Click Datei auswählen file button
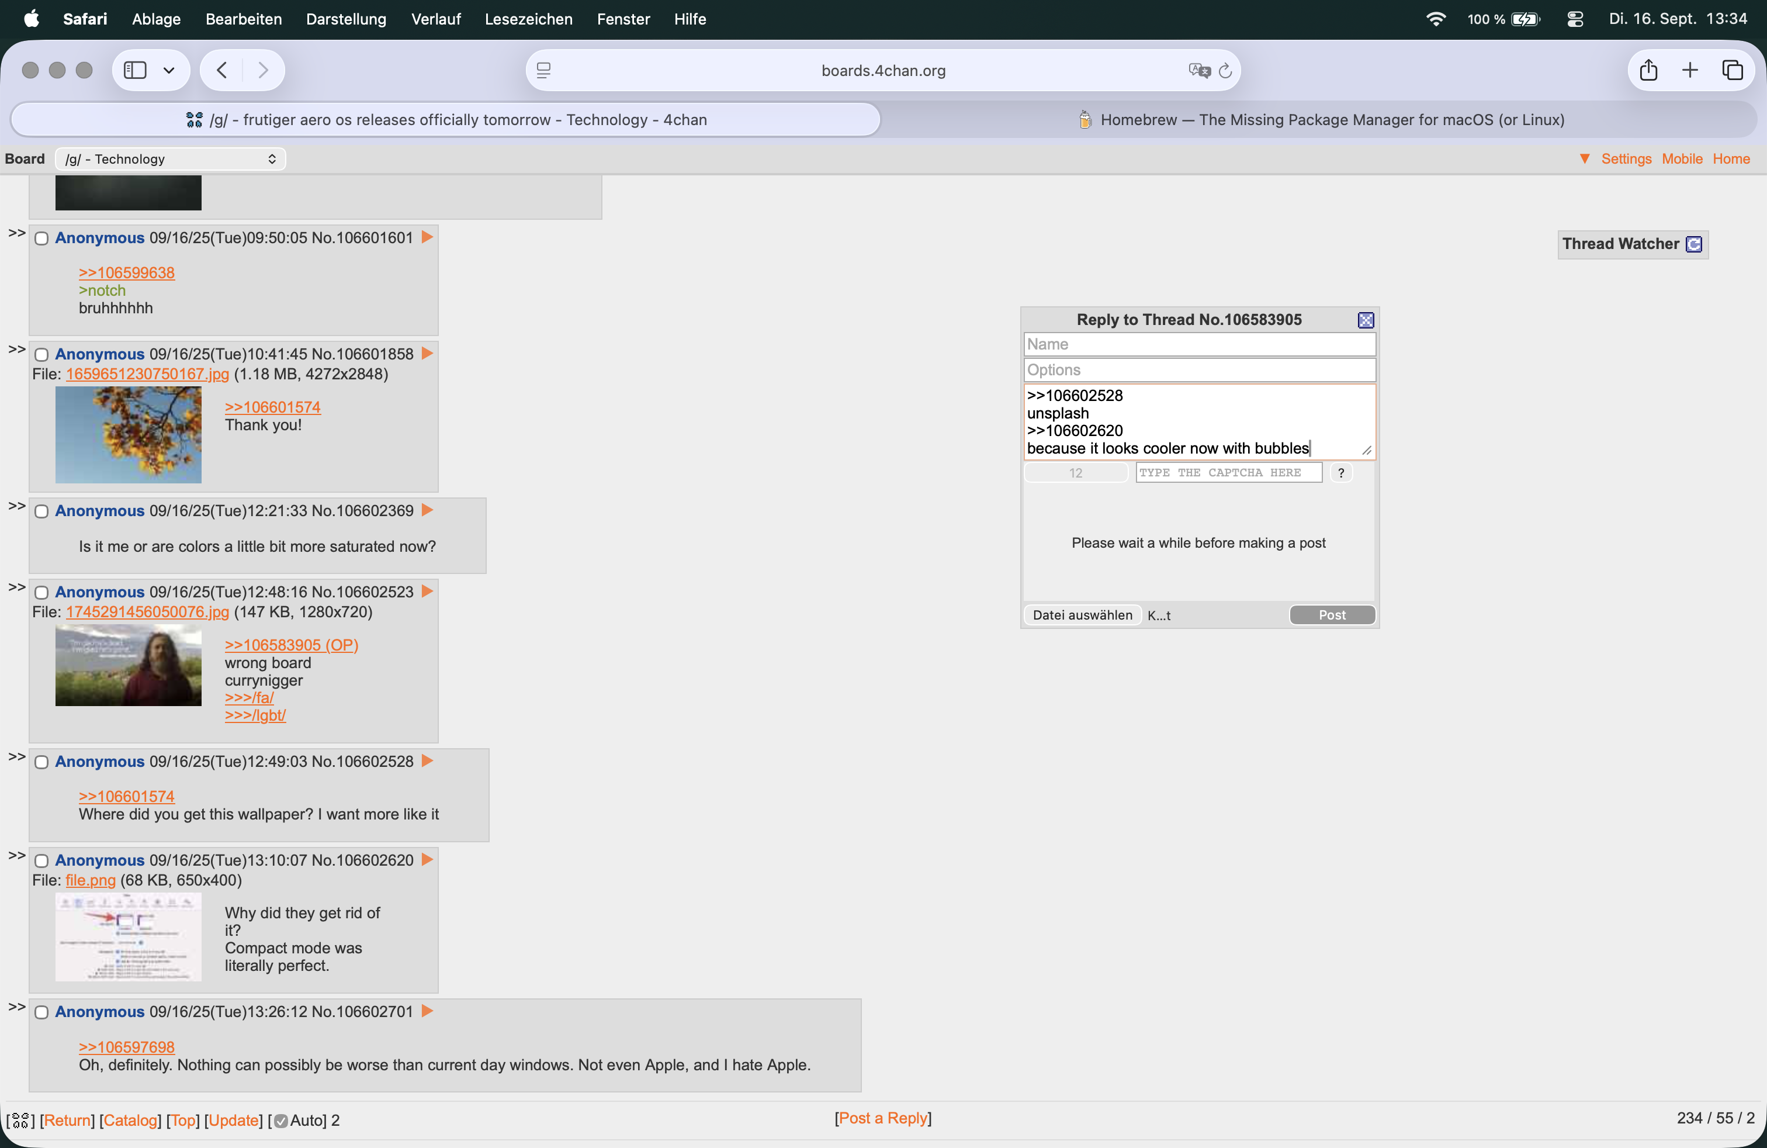Viewport: 1767px width, 1148px height. tap(1083, 615)
